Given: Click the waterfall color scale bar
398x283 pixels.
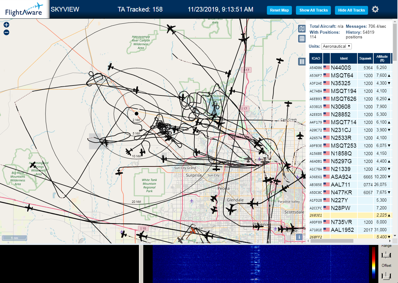Looking at the screenshot, I should coord(373,262).
